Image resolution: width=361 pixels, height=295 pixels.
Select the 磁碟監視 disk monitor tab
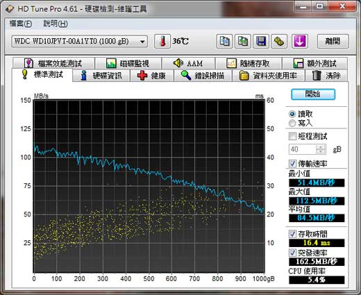coord(128,63)
